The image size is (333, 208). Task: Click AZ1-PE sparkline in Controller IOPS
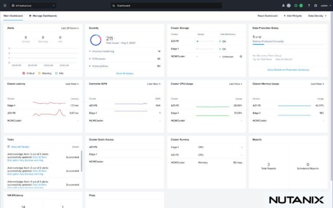click(131, 104)
